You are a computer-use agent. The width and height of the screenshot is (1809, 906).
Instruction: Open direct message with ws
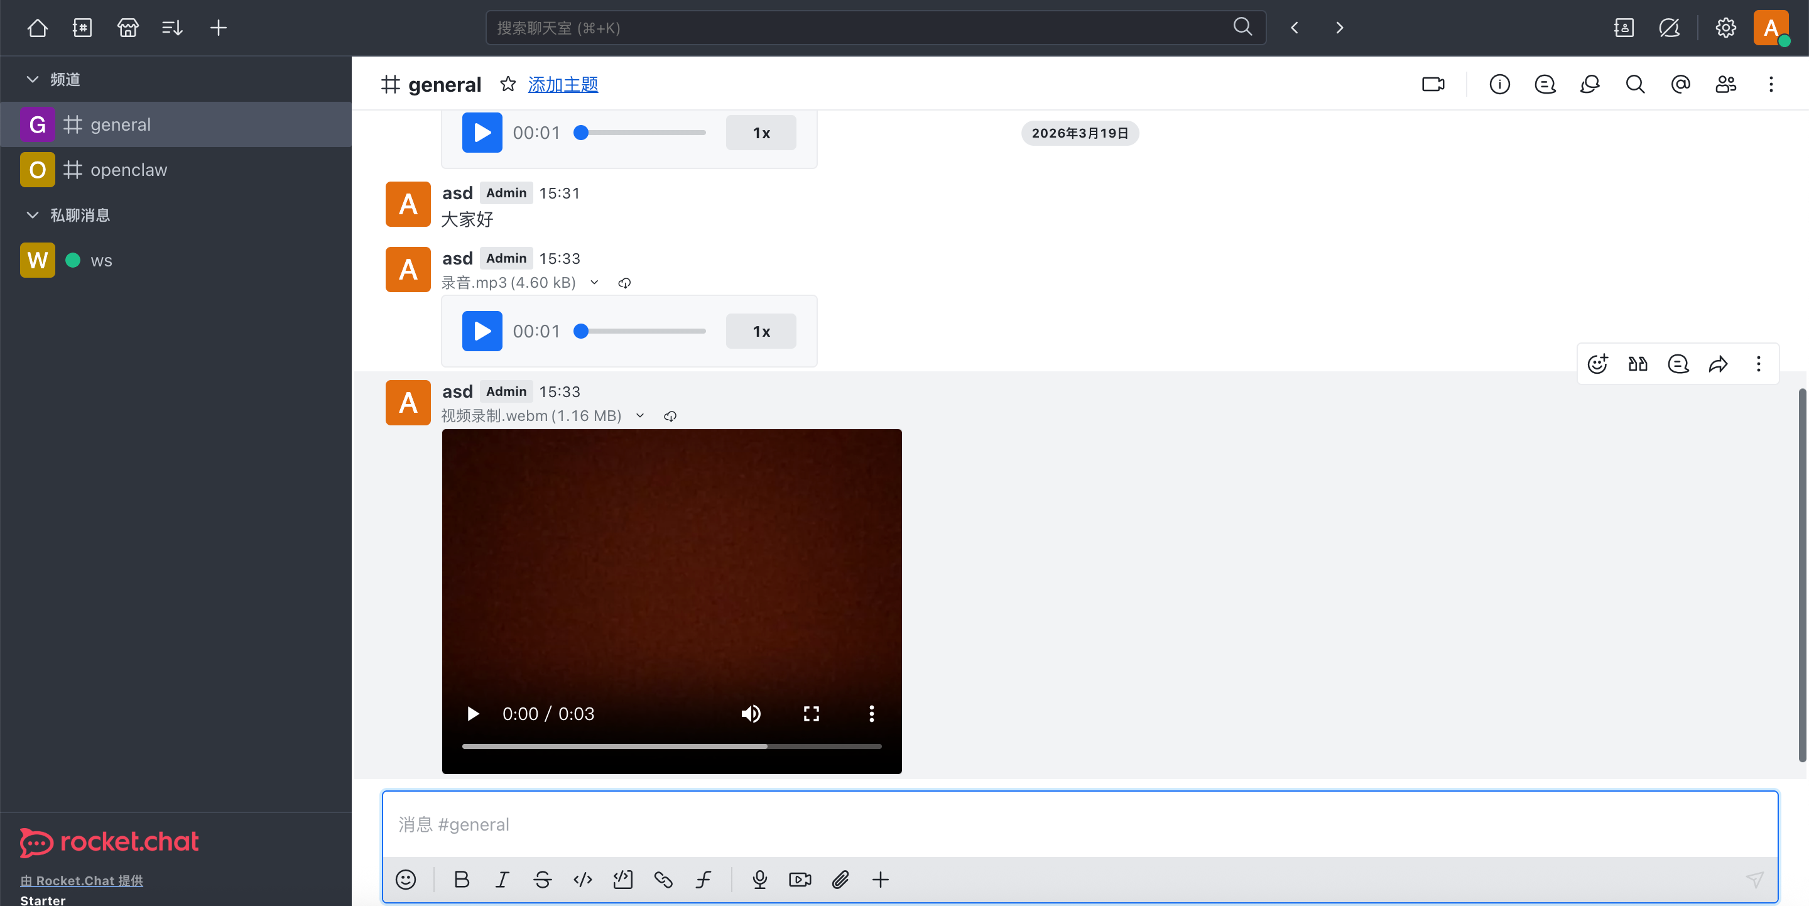pos(101,261)
